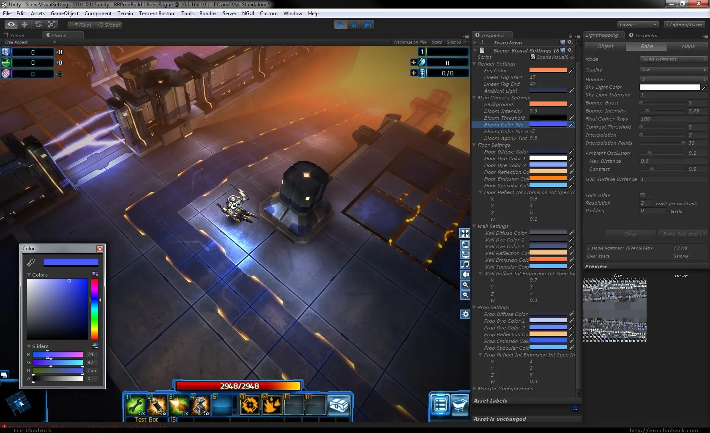The image size is (710, 433).
Task: Click the color field mode icon beside Colors
Action: click(95, 274)
